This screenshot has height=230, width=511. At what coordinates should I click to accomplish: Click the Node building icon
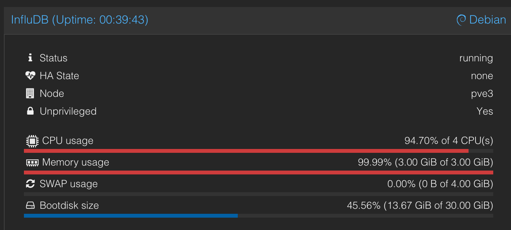pos(30,93)
